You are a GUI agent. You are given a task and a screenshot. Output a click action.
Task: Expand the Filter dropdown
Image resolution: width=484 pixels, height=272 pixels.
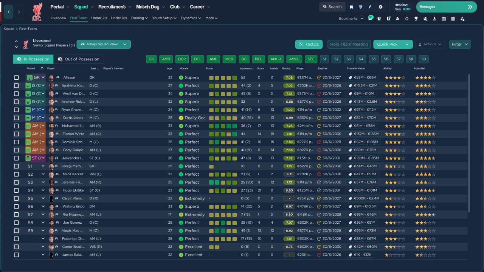pos(460,44)
